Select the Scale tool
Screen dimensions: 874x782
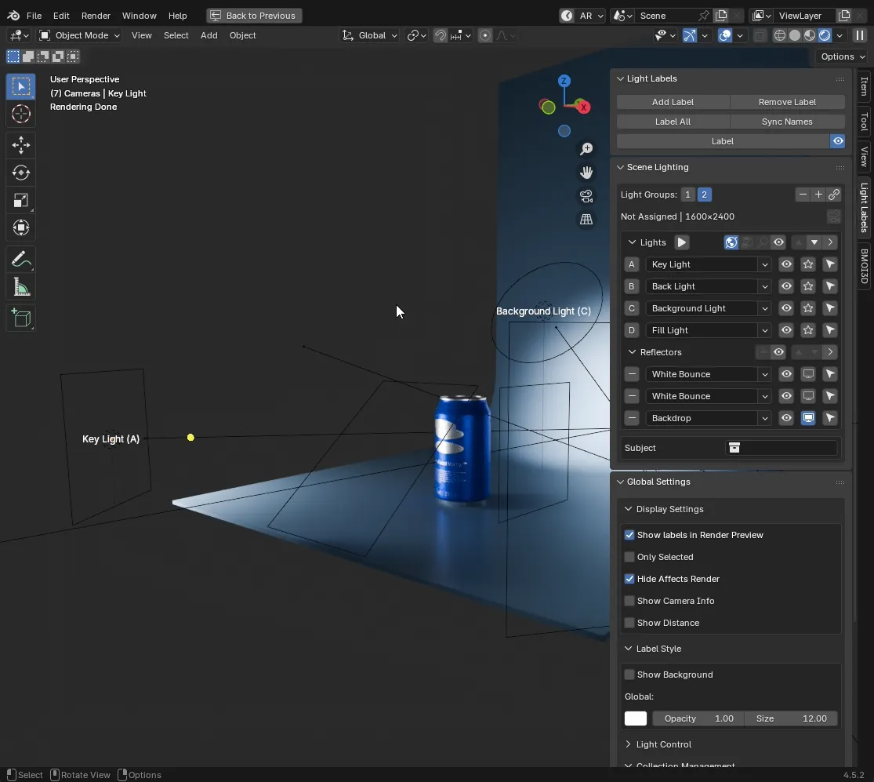(x=21, y=200)
